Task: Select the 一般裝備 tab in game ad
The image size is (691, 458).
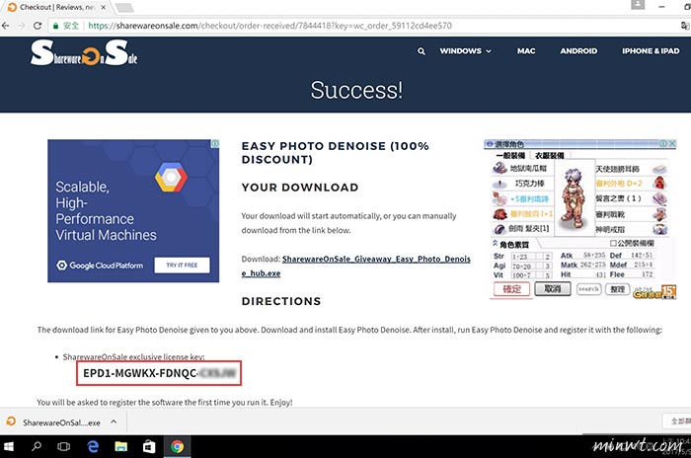Action: [x=510, y=155]
